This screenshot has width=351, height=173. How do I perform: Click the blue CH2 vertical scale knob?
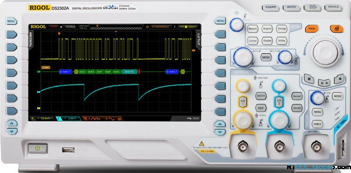(x=279, y=120)
